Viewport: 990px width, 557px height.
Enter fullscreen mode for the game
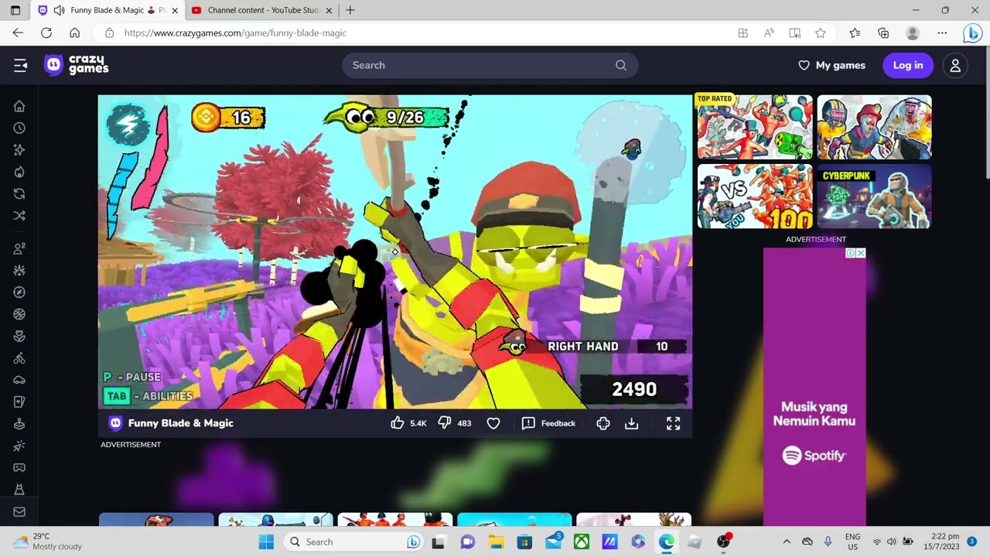[x=674, y=423]
